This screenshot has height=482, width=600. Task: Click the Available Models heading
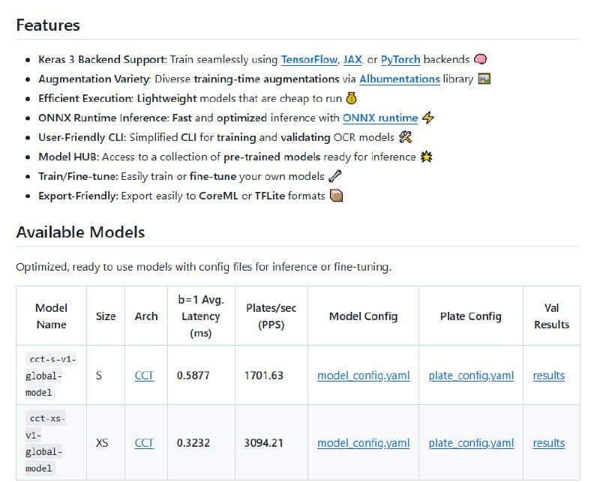point(80,232)
